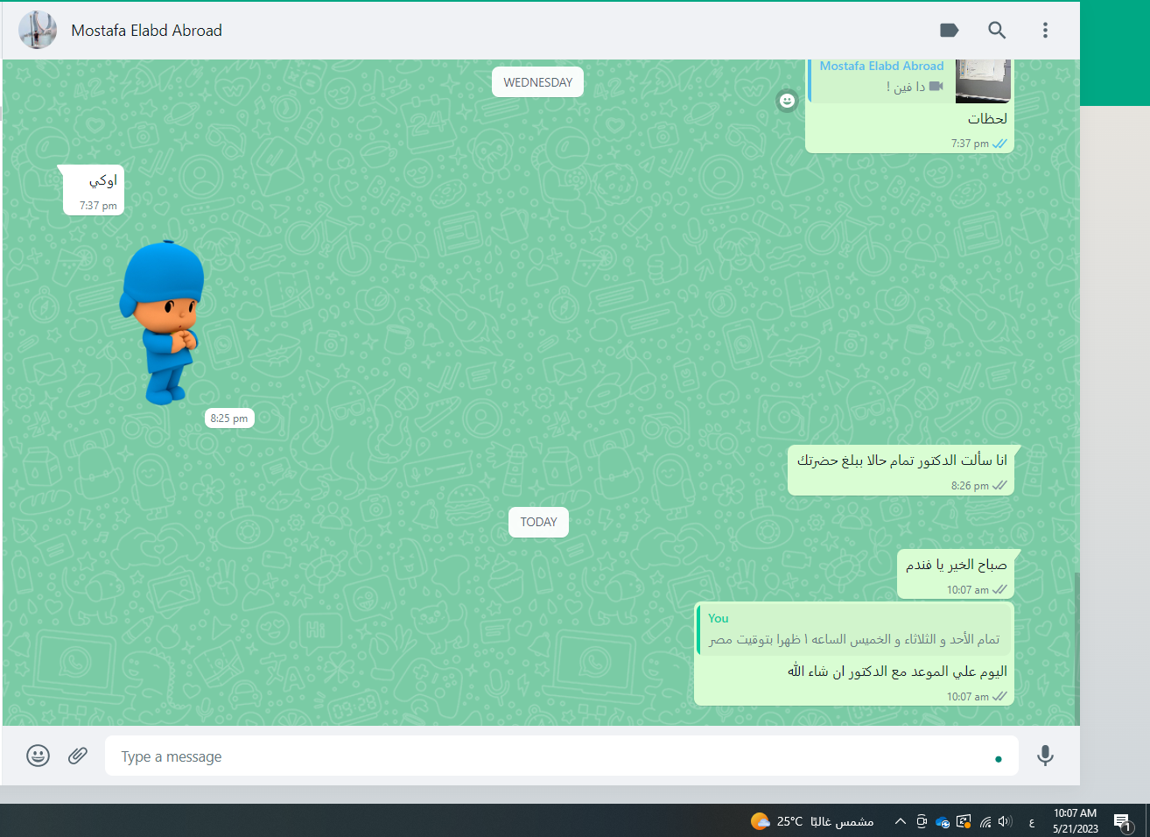Open Meet Now camera tray icon
Screen dimensions: 1150x837
point(922,821)
